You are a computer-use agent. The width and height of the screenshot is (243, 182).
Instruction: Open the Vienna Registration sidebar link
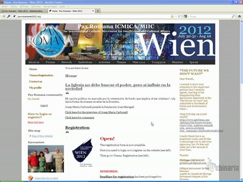click(41, 75)
